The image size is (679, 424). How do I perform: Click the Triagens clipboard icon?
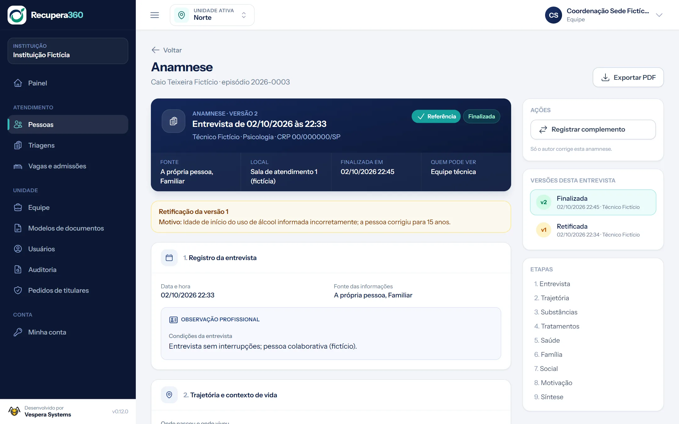18,145
